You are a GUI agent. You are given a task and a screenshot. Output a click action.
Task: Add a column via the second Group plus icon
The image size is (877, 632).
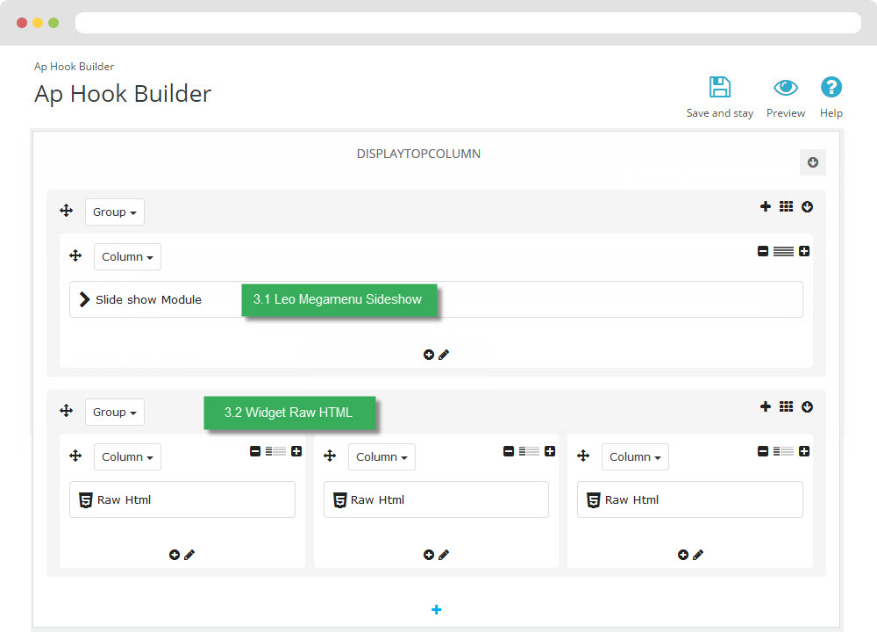765,406
